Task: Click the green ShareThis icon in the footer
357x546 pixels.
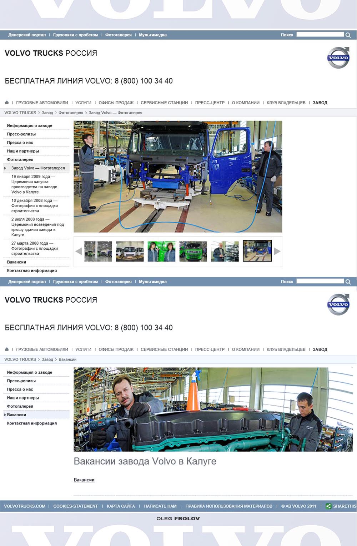Action: click(x=328, y=506)
